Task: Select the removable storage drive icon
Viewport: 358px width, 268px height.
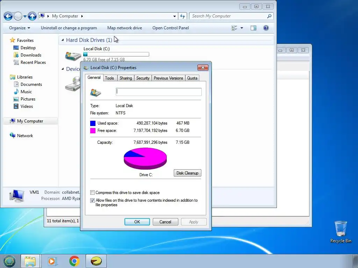Action: click(73, 84)
